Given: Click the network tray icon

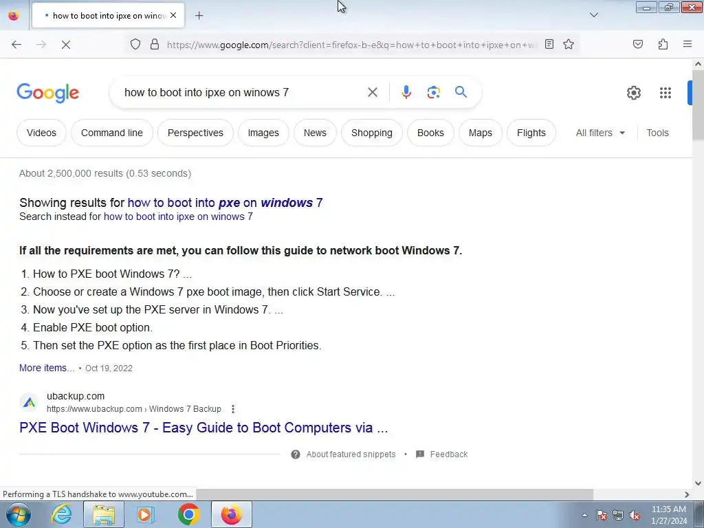Looking at the screenshot, I should 618,515.
